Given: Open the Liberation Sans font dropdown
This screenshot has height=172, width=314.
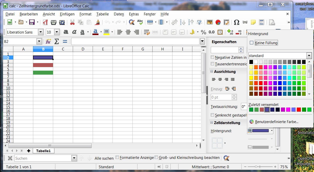Looking at the screenshot, I should 41,32.
